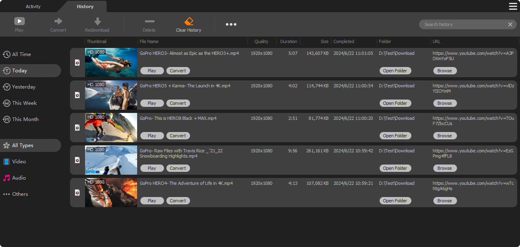The height and width of the screenshot is (247, 520).
Task: Click the Play toolbar icon
Action: [x=19, y=21]
